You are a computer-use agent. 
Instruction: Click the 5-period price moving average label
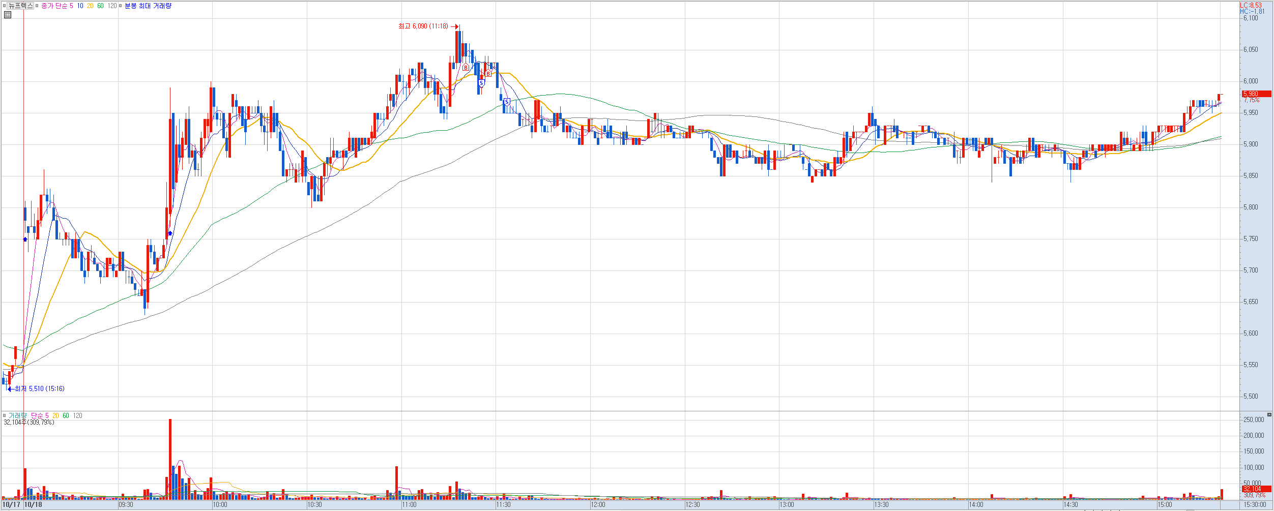71,6
